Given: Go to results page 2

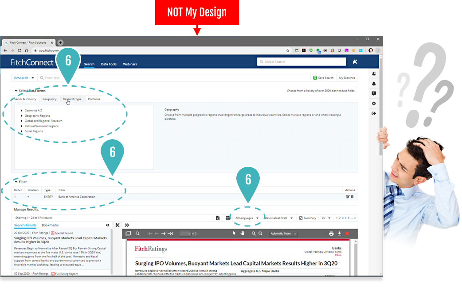Looking at the screenshot, I should [x=340, y=218].
